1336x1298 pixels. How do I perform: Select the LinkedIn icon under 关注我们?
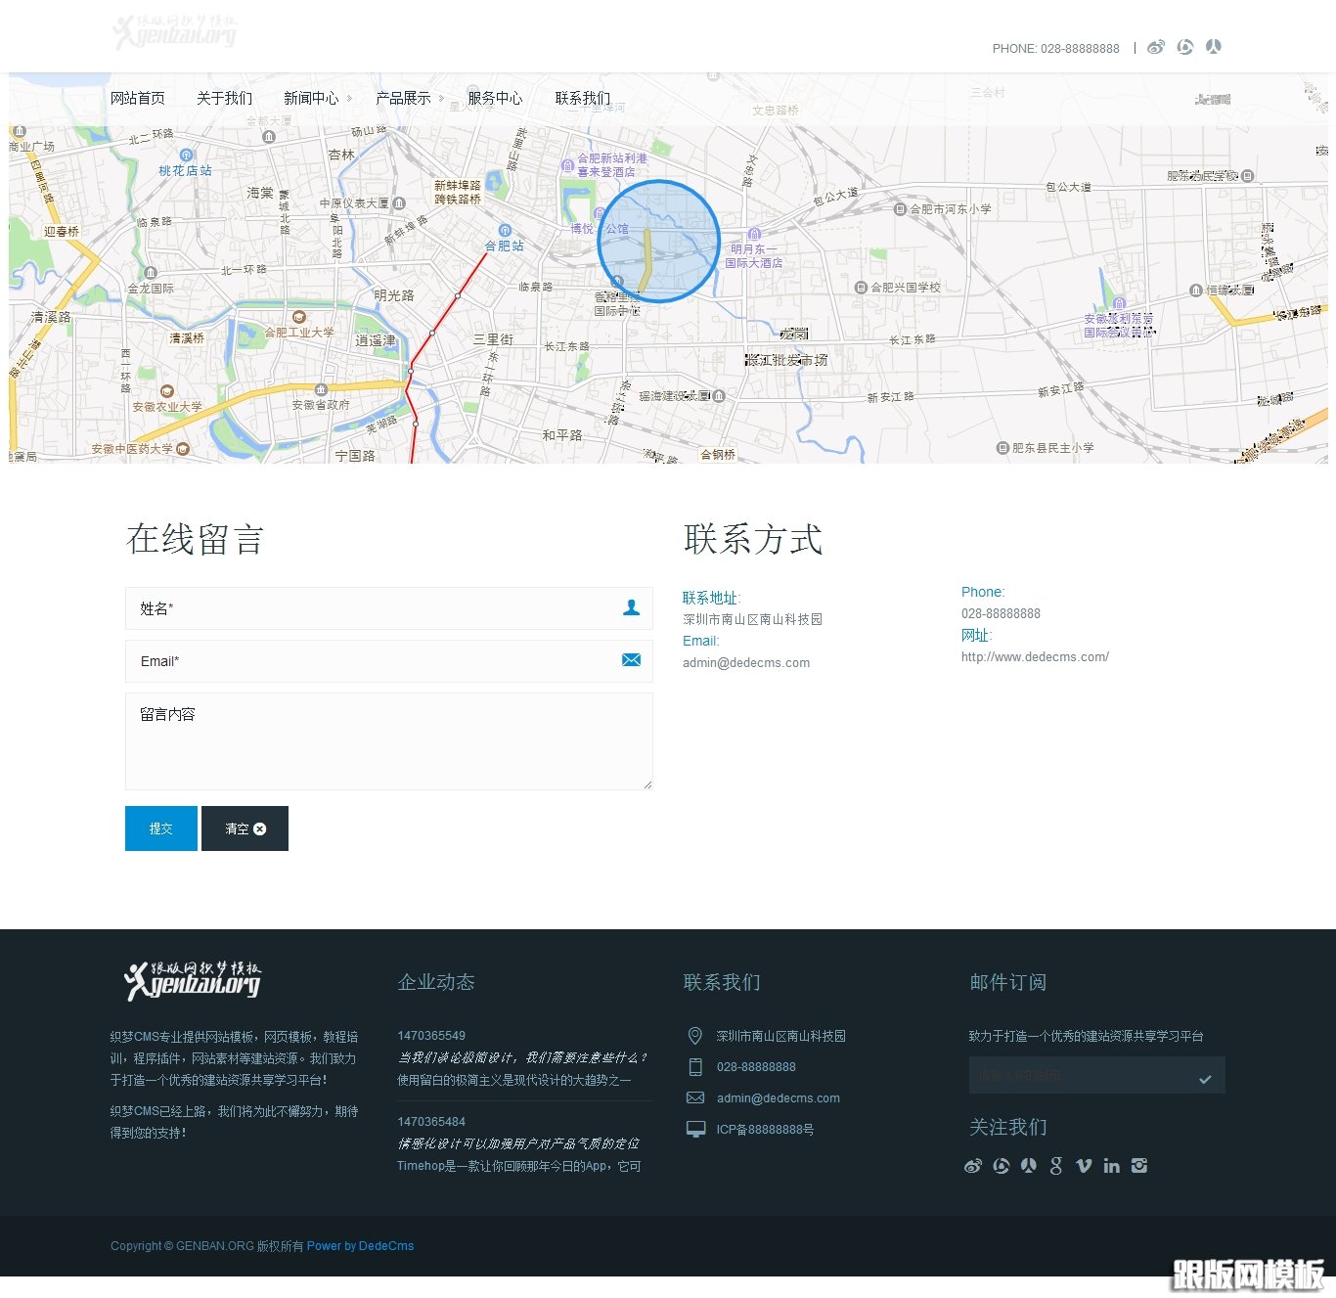1111,1165
